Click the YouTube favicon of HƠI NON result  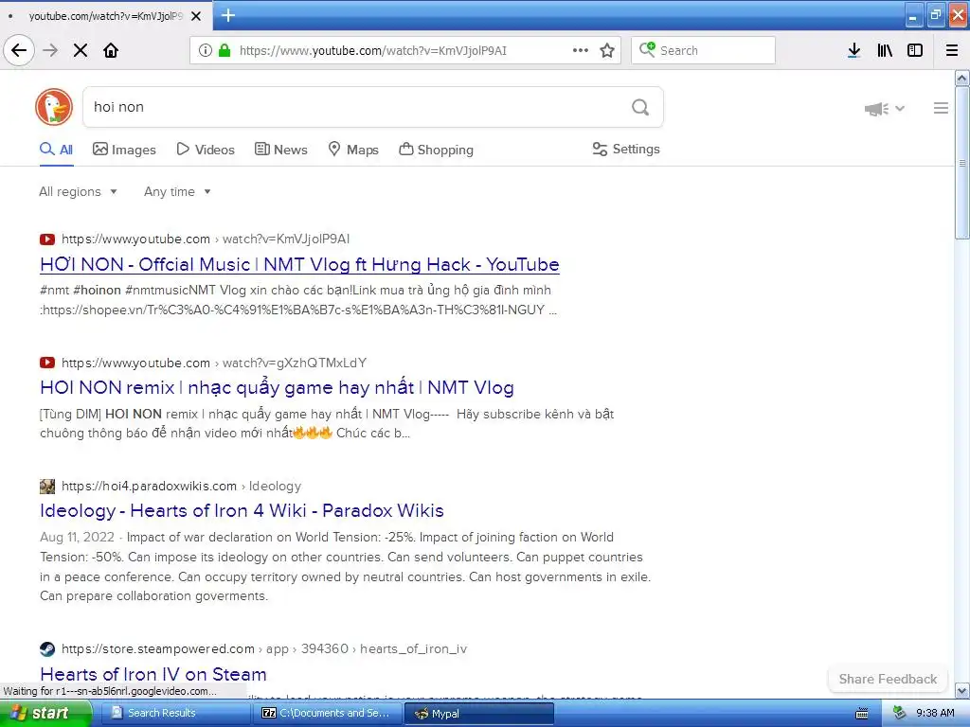(47, 239)
